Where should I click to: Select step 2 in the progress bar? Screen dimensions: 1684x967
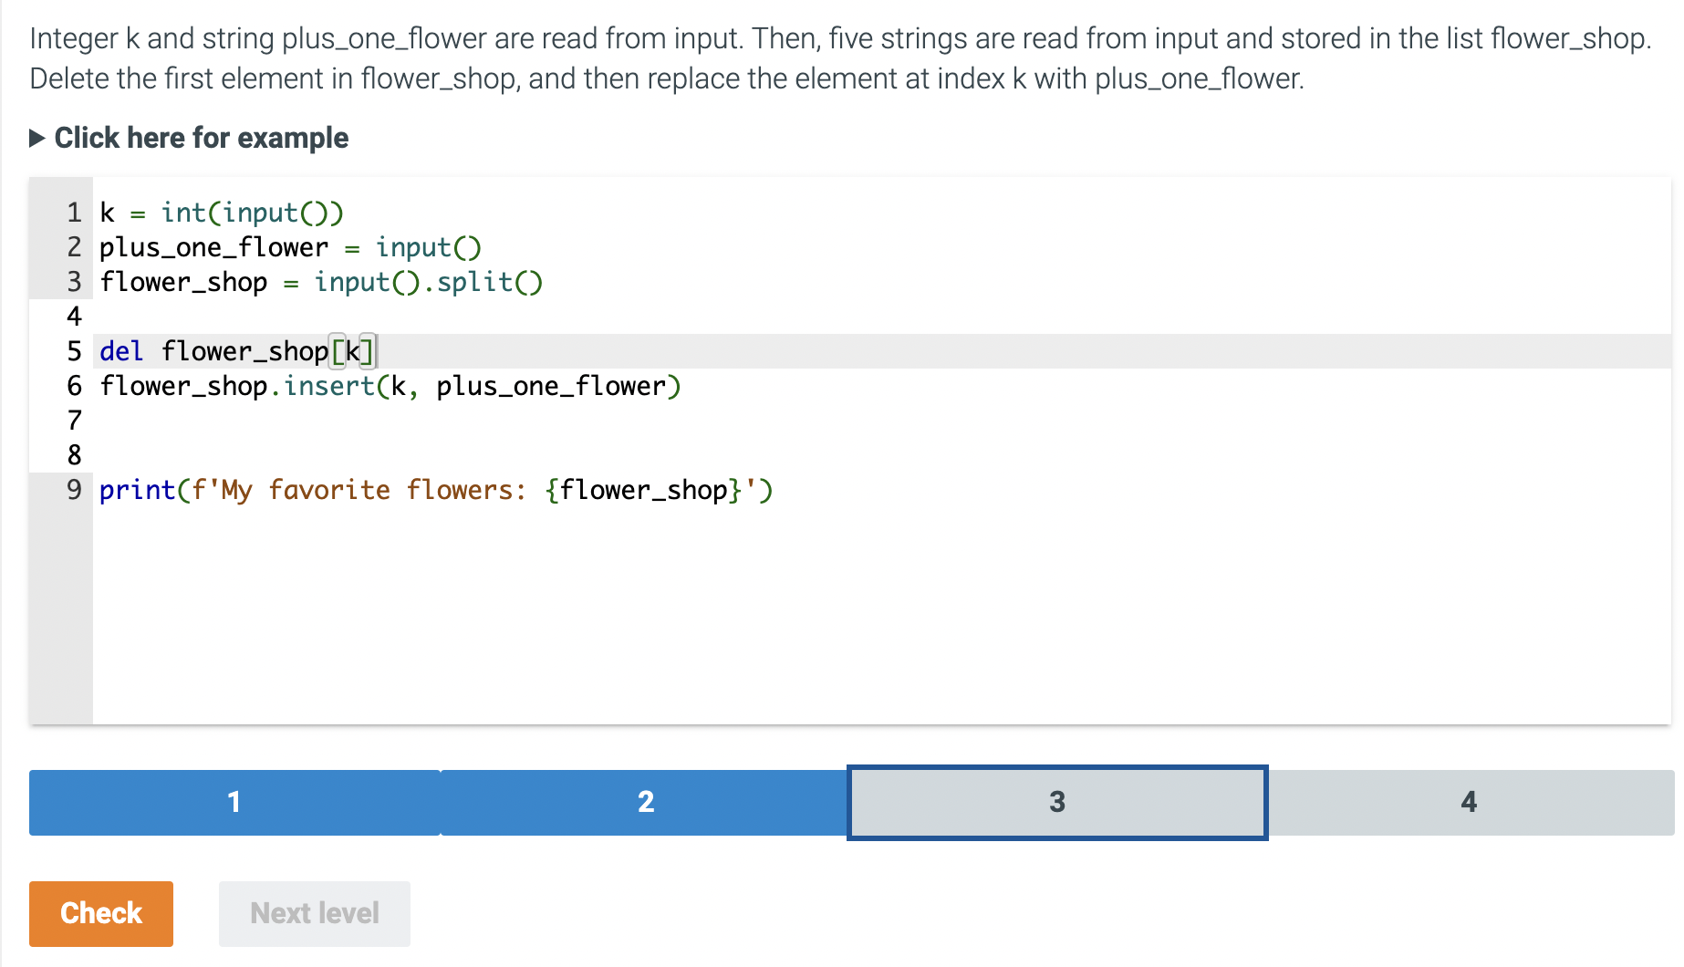[x=646, y=803]
